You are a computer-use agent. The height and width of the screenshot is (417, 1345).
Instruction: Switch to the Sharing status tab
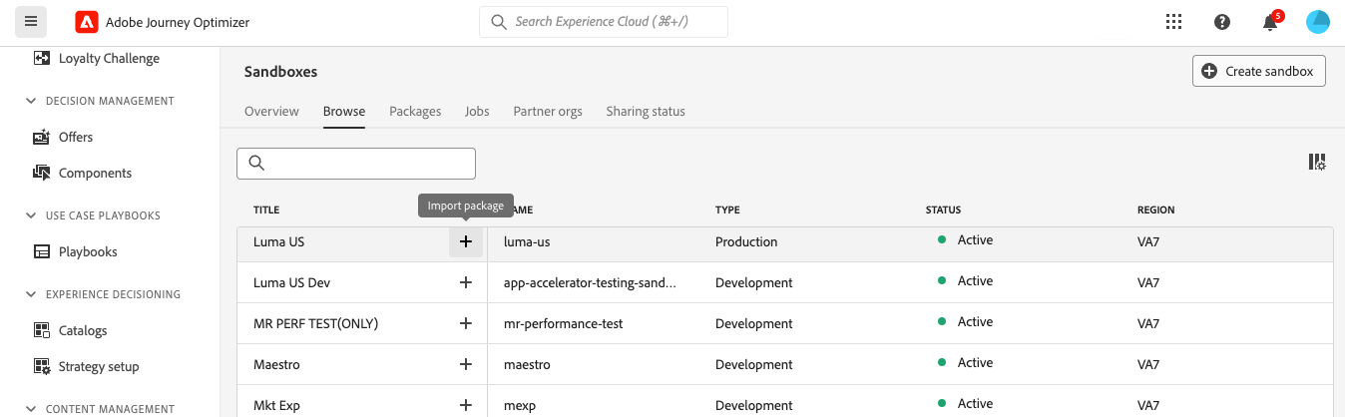(x=645, y=111)
